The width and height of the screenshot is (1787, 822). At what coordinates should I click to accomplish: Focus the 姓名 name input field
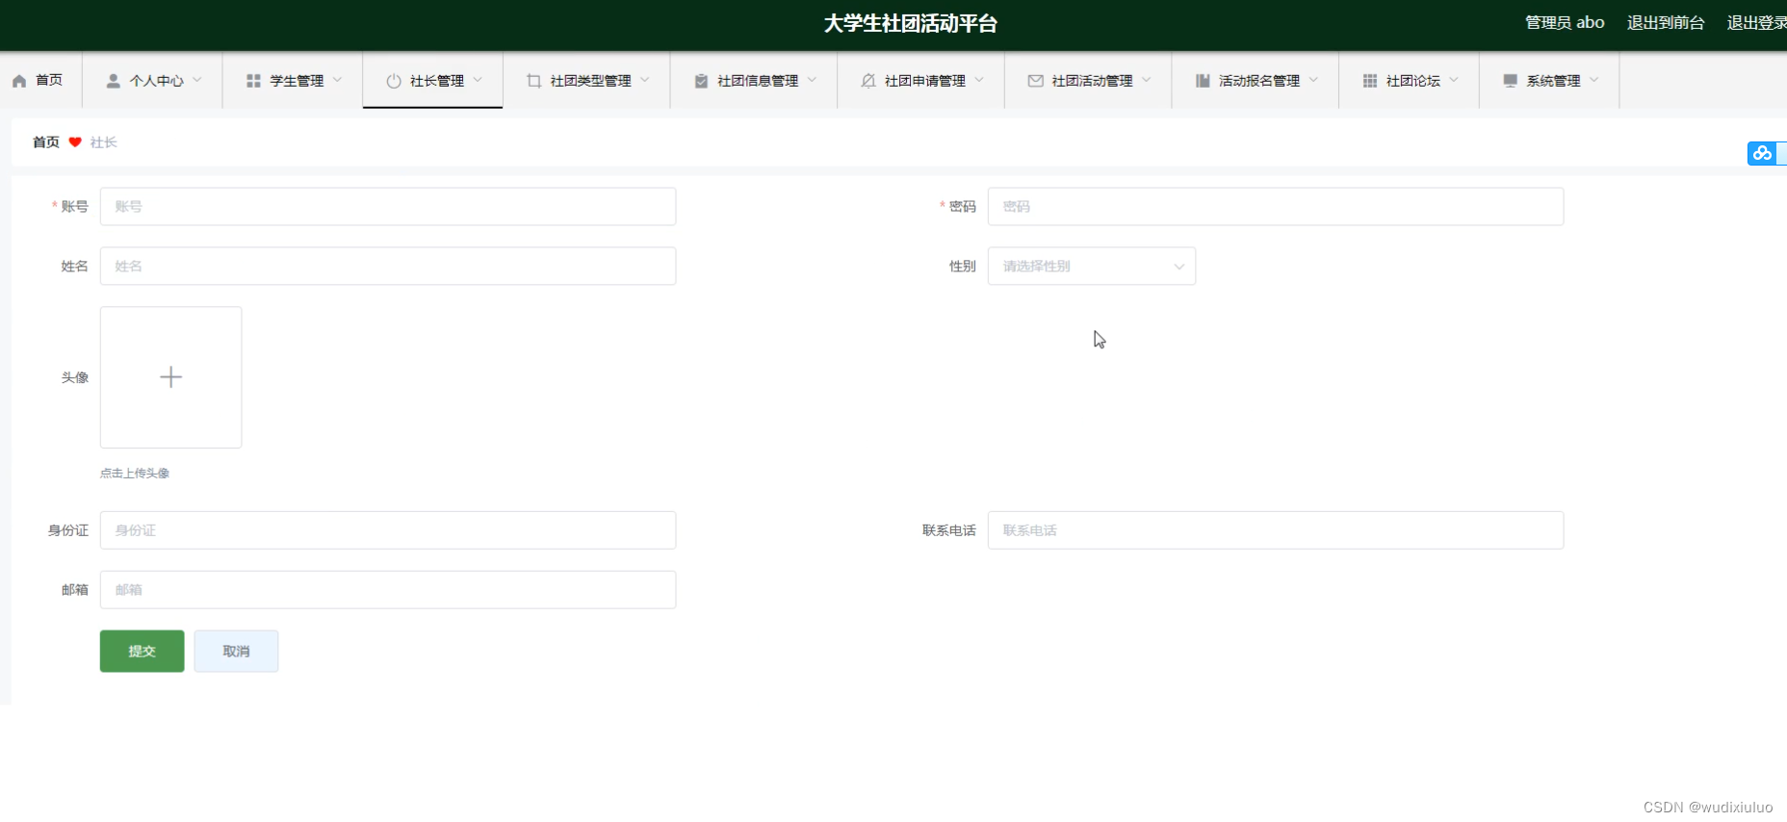388,267
